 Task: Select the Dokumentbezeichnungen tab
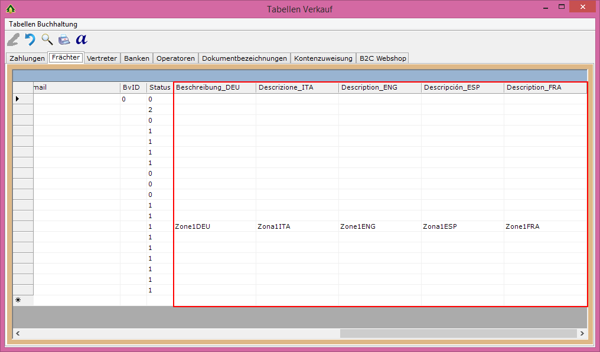[244, 58]
